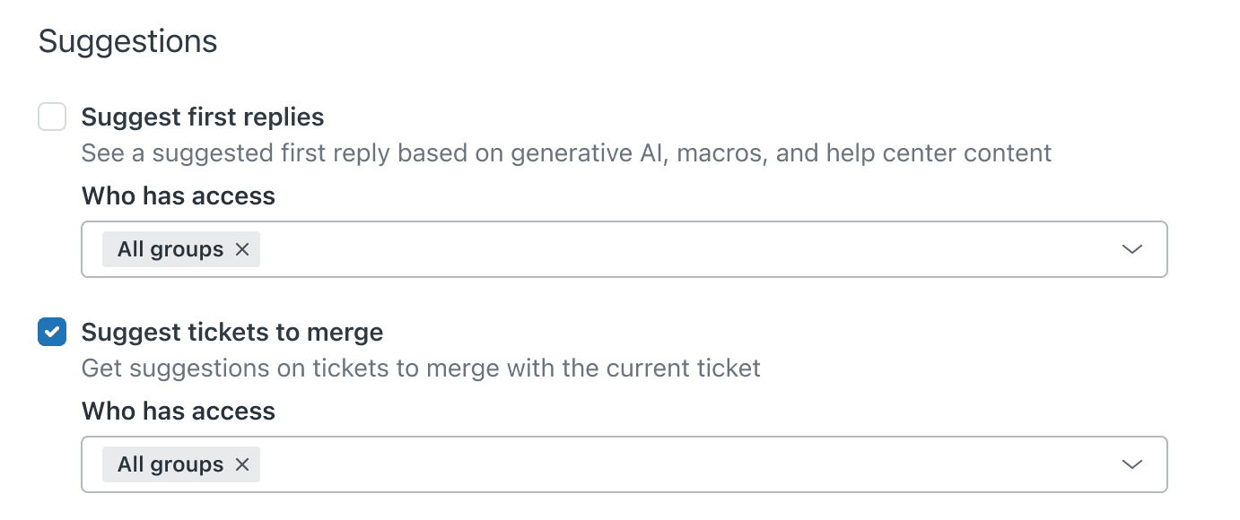Click the Suggest first replies label text
The image size is (1240, 520).
click(x=202, y=117)
